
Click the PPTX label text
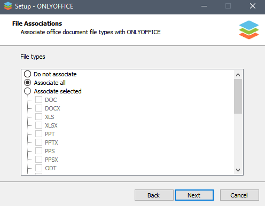coord(51,142)
